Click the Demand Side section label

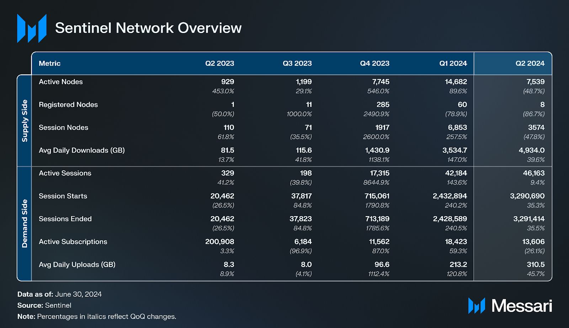point(25,224)
